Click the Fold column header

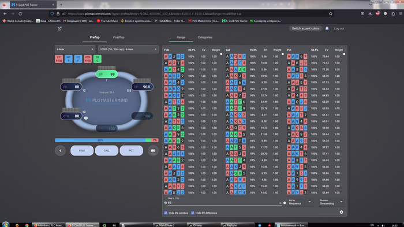click(167, 50)
